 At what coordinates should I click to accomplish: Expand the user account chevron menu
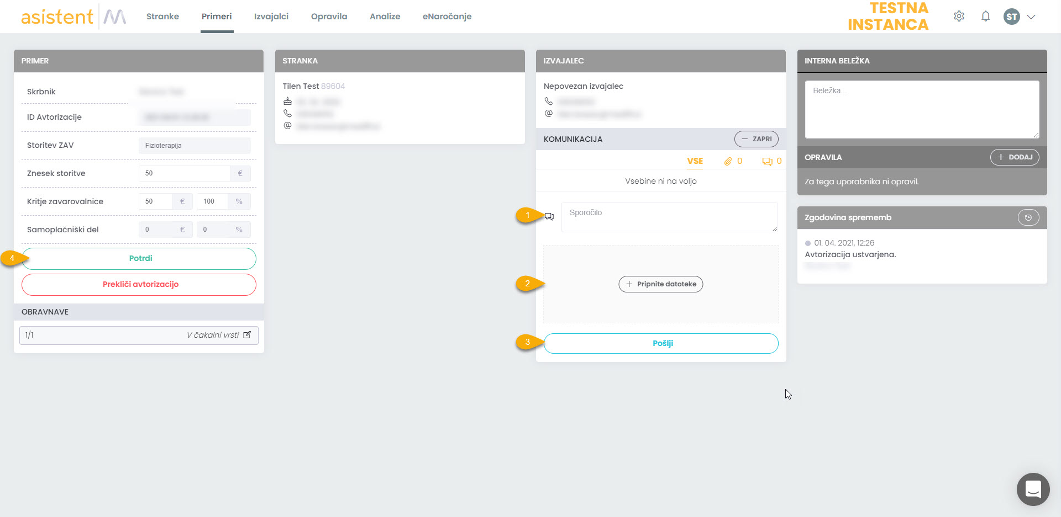point(1031,17)
